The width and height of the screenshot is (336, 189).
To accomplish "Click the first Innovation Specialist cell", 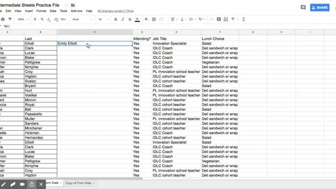I will coord(176,44).
